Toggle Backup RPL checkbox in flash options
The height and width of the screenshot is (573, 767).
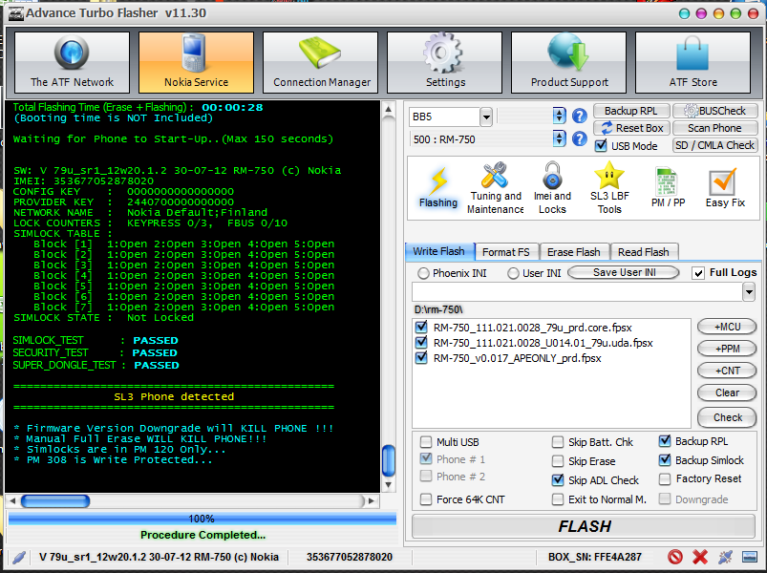click(x=665, y=441)
